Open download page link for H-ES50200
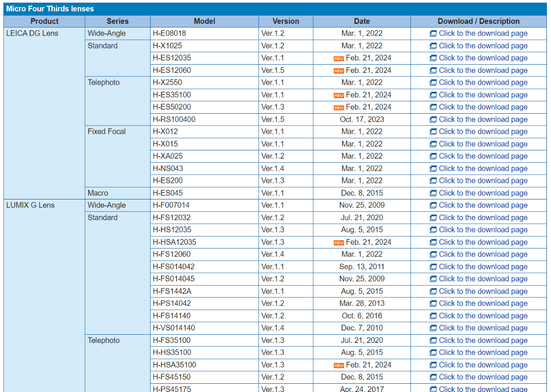 pos(483,107)
